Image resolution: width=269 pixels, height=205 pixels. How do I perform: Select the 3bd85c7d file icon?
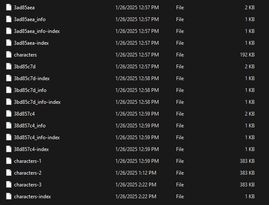coord(9,67)
